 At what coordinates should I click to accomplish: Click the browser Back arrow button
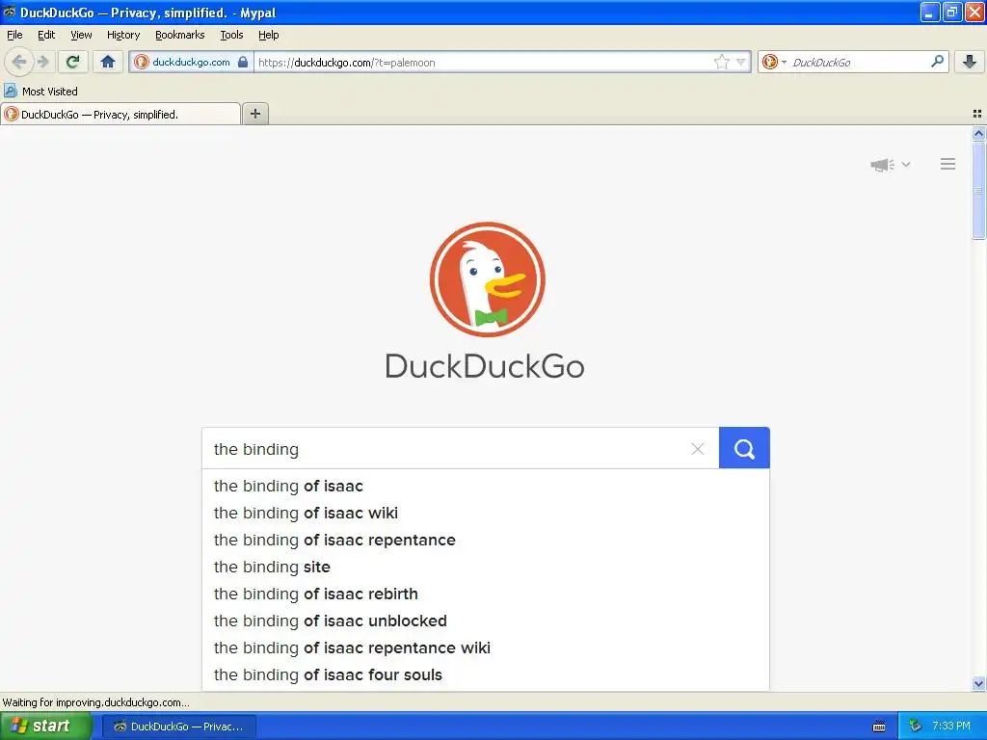coord(19,62)
